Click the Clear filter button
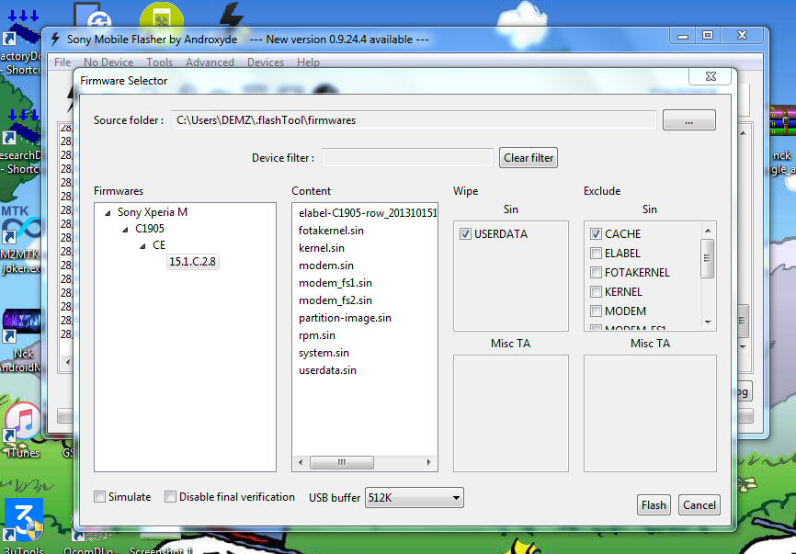 (x=529, y=158)
